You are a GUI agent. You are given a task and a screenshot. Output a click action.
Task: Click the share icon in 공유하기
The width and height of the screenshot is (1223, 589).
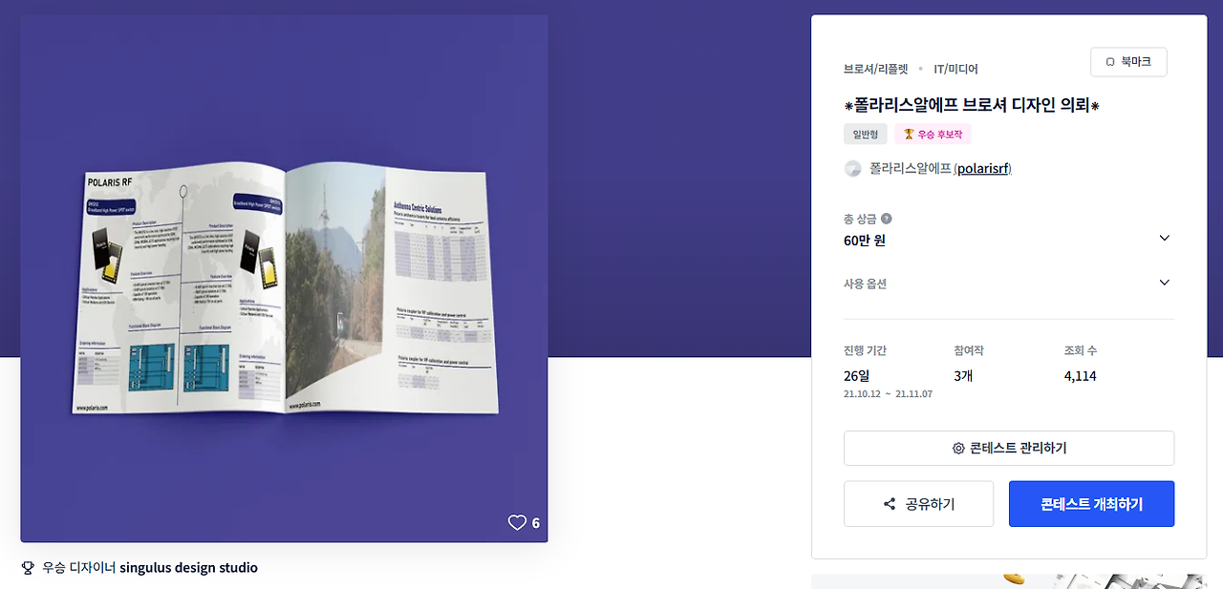point(890,504)
